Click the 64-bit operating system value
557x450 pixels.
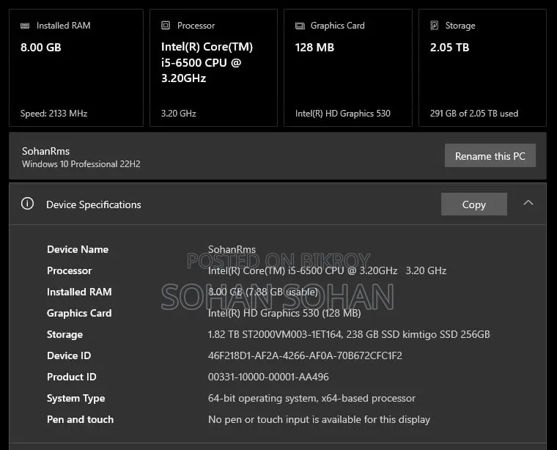click(x=312, y=399)
